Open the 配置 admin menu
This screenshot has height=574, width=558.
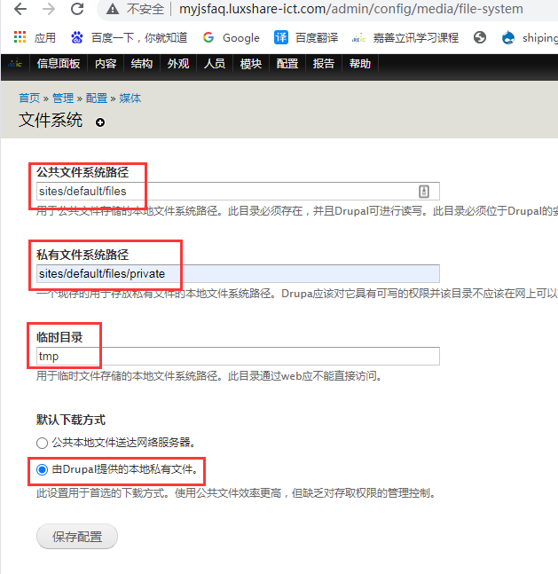287,65
